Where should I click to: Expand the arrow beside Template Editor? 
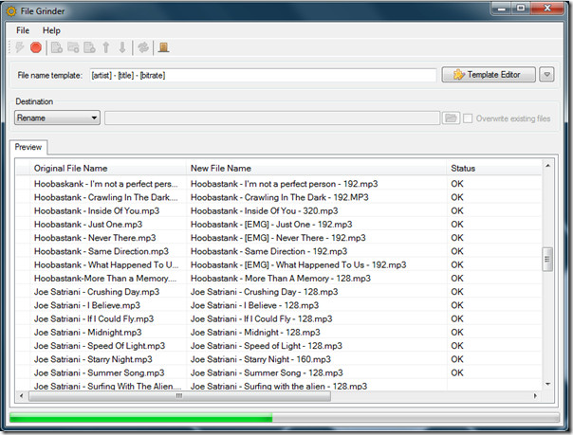546,75
